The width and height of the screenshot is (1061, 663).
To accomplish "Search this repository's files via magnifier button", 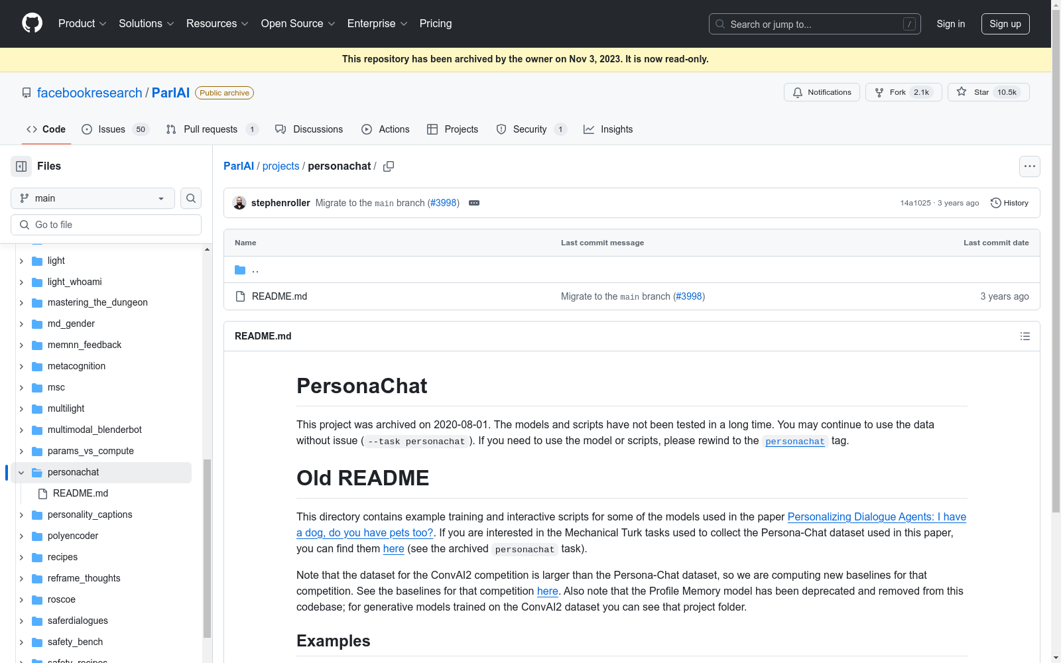I will (191, 198).
